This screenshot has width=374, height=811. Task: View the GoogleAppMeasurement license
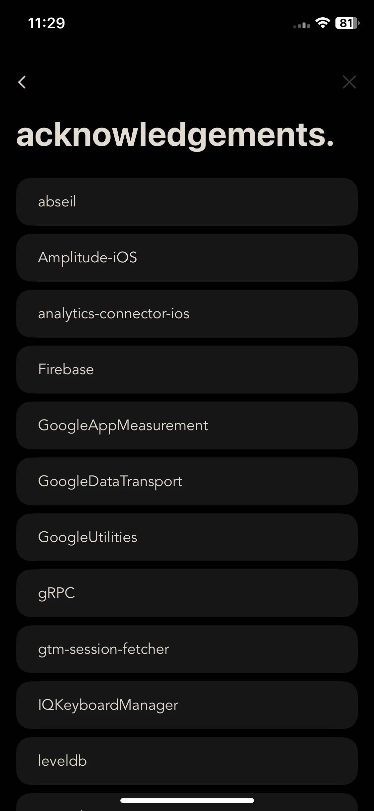pos(187,425)
